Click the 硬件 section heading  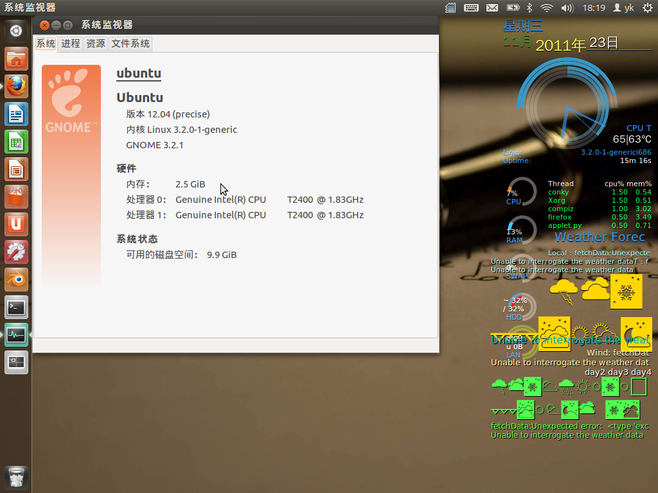pyautogui.click(x=127, y=169)
